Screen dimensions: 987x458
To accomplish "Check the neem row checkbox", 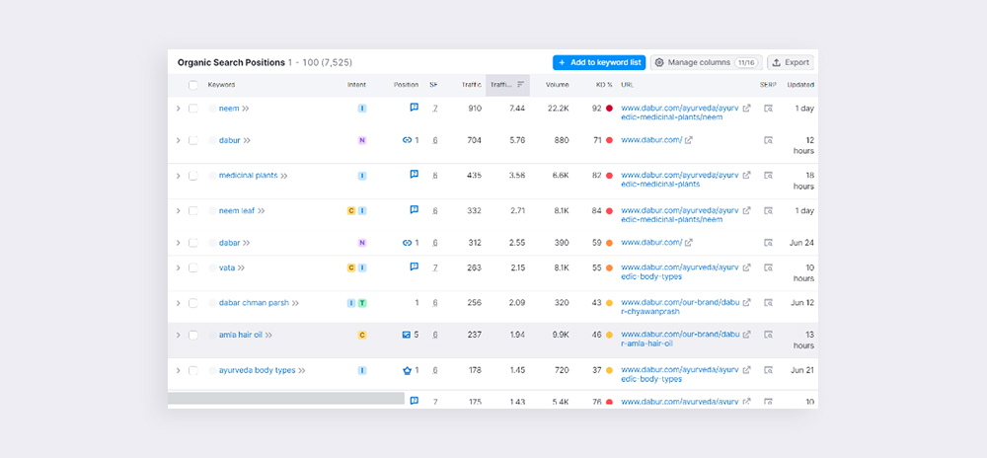I will 193,109.
